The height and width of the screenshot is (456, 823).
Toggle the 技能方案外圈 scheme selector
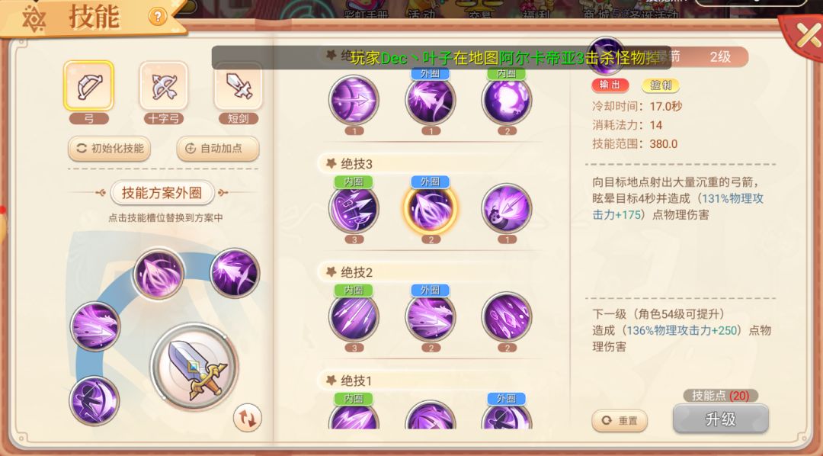(162, 193)
